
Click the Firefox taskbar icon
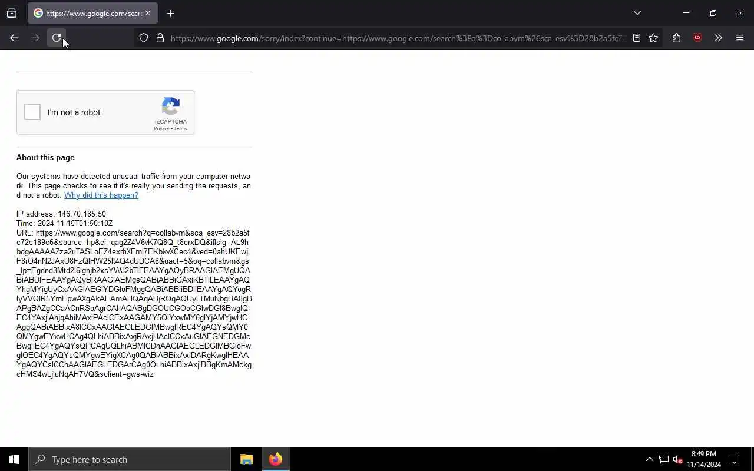pos(275,459)
